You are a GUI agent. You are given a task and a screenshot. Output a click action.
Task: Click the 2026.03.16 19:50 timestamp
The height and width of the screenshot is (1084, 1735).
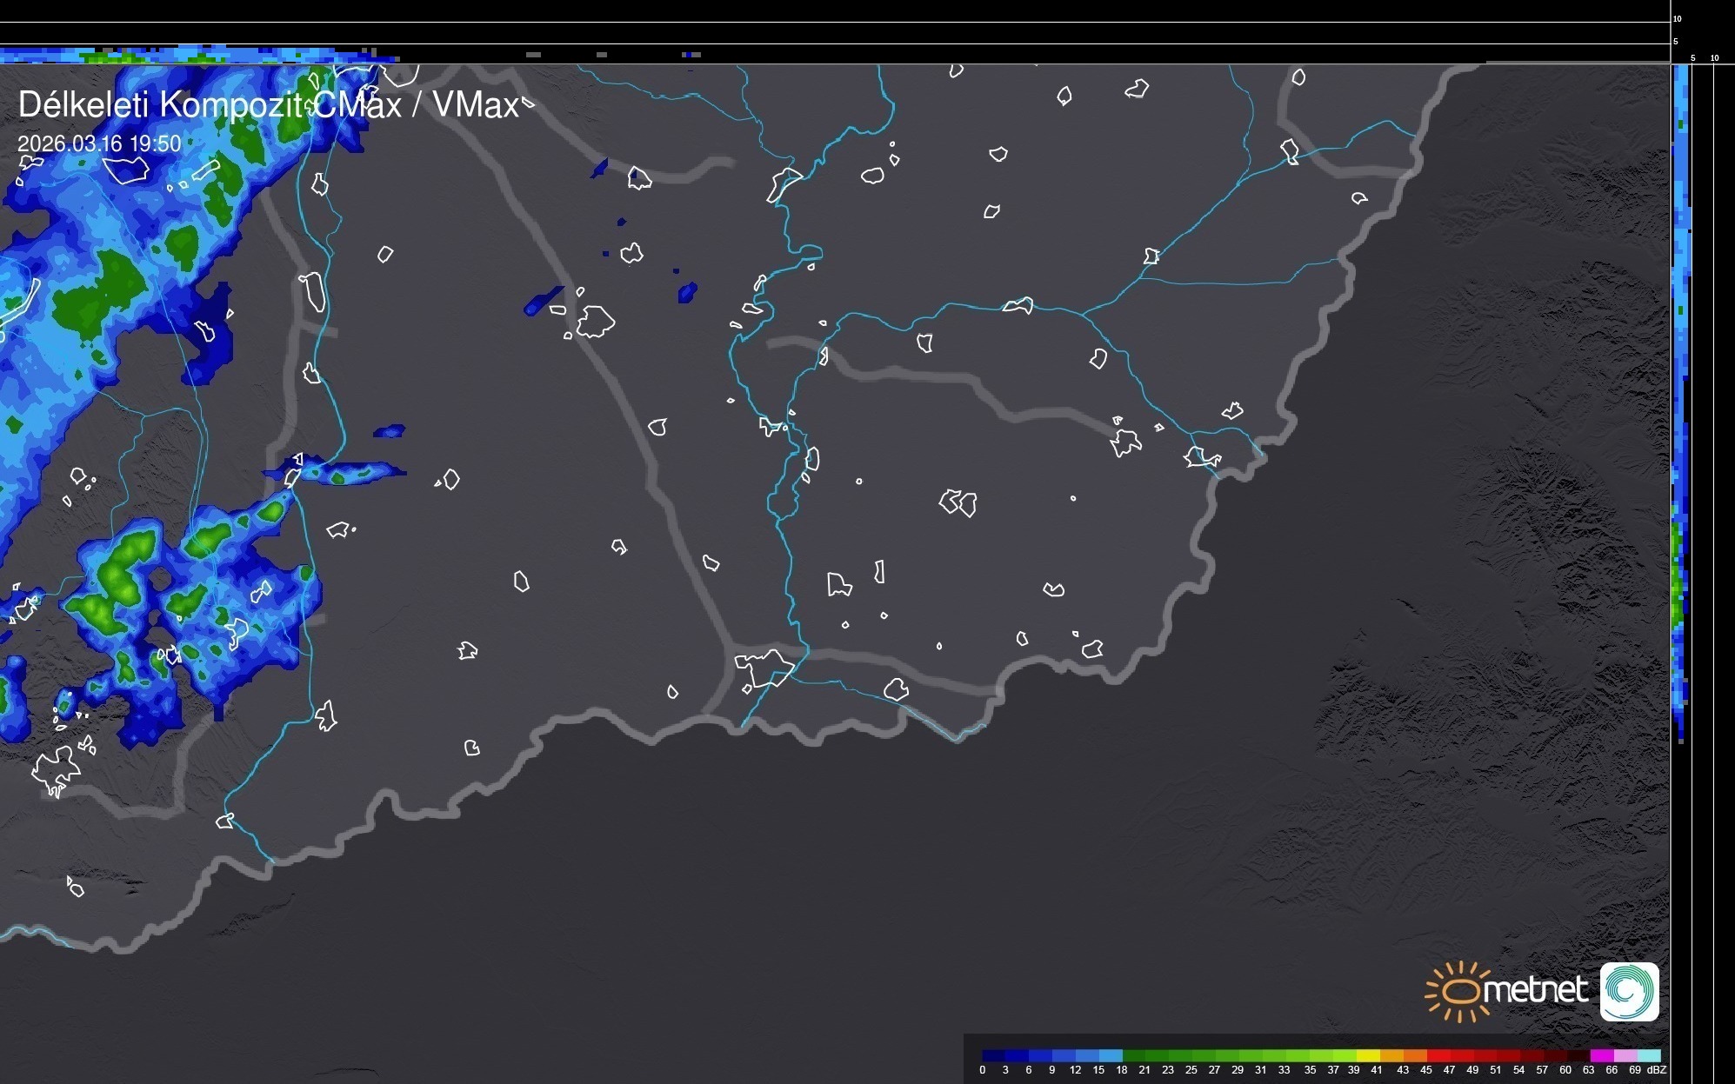(x=99, y=143)
